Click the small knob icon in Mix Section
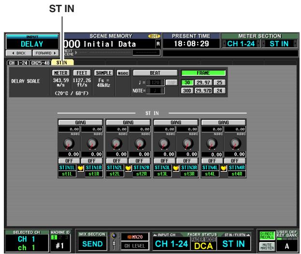This screenshot has height=254, width=301. pyautogui.click(x=114, y=236)
